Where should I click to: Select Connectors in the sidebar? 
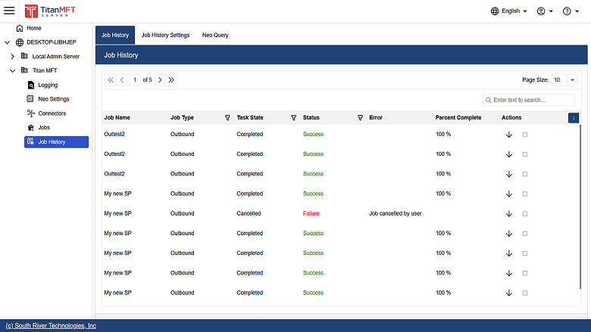point(52,113)
